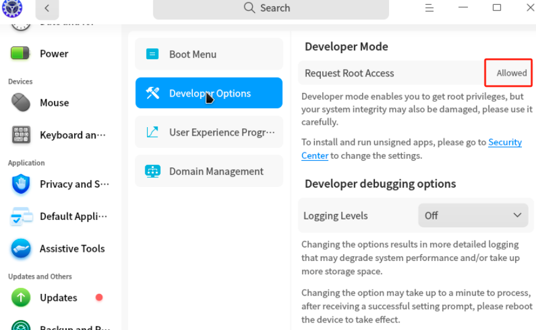The height and width of the screenshot is (330, 536).
Task: Select the Mouse icon in sidebar
Action: click(21, 103)
